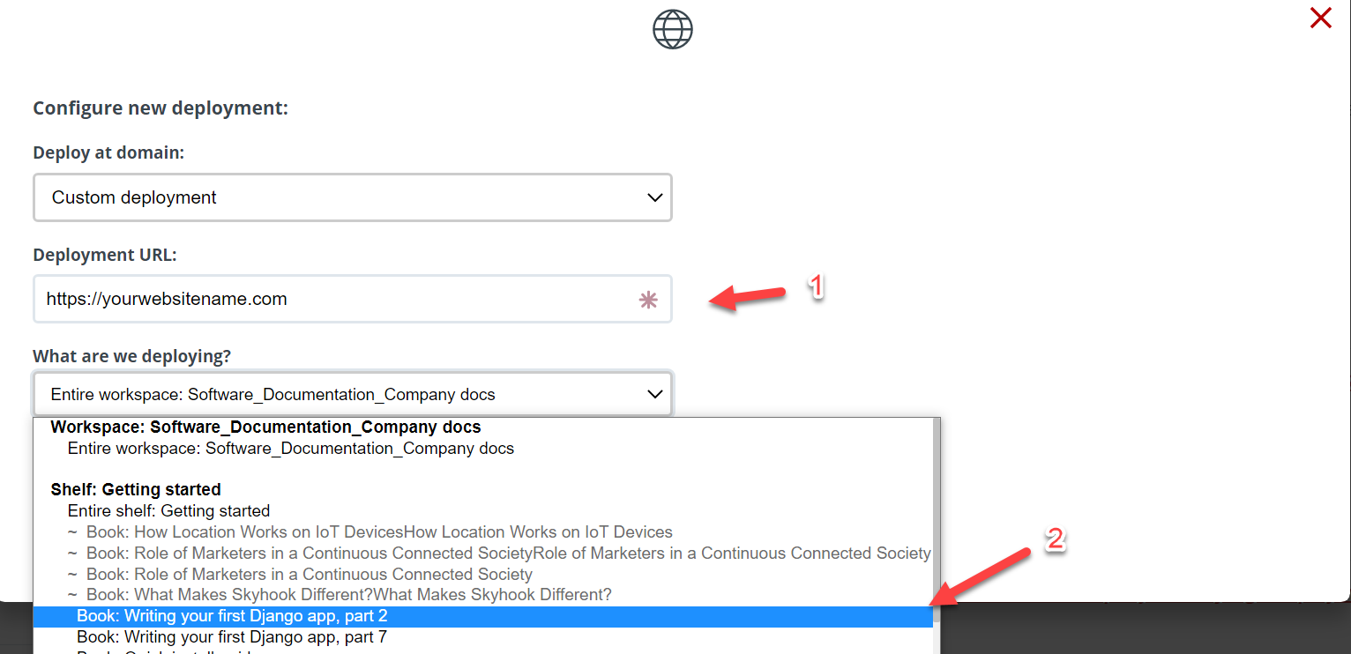Open the What are we deploying dropdown
This screenshot has height=654, width=1351.
(x=353, y=394)
